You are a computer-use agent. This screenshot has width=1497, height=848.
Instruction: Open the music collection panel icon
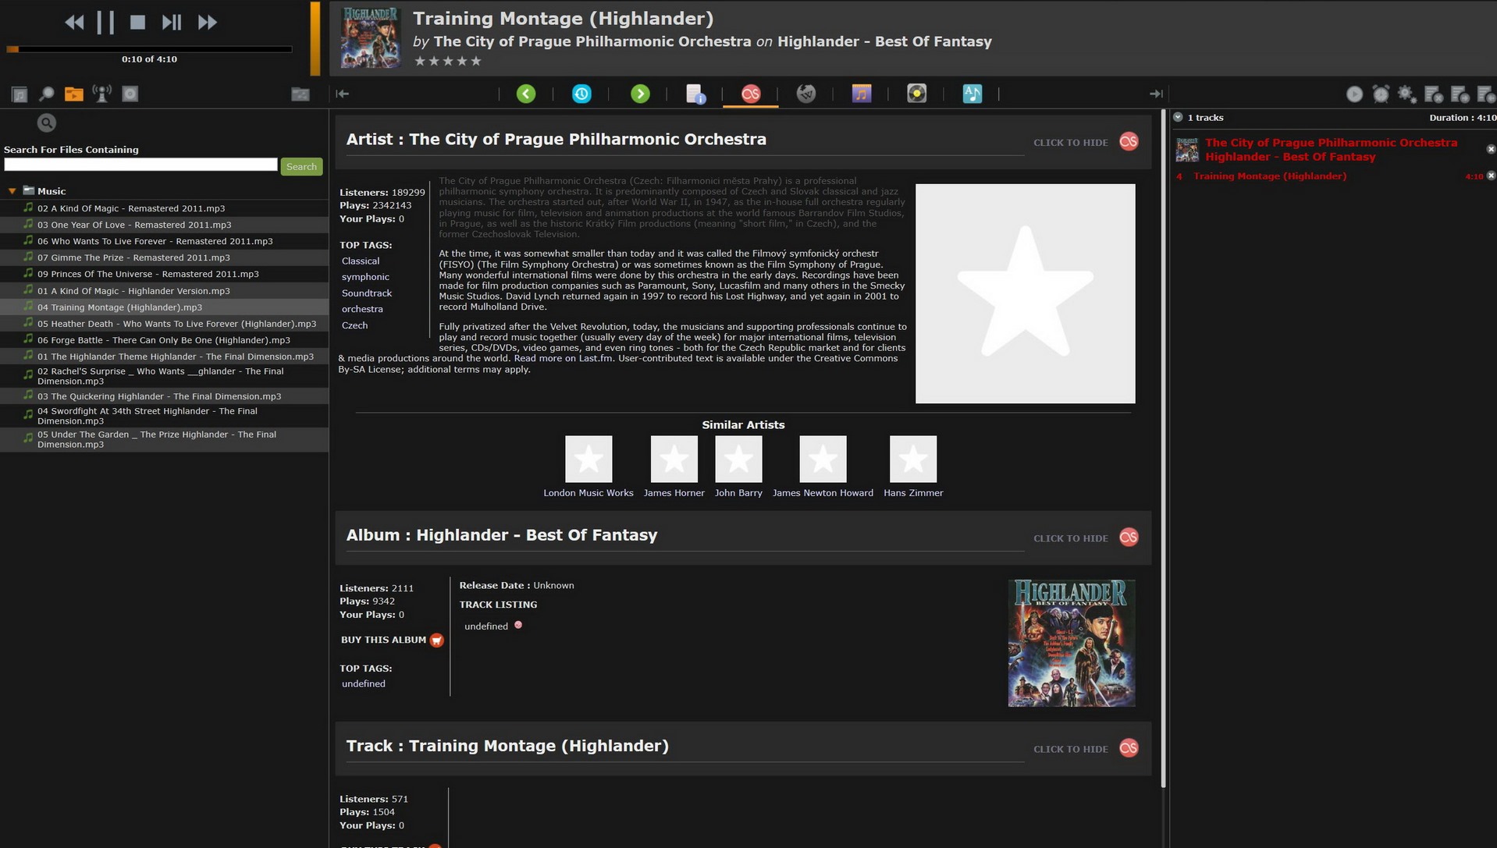(x=20, y=94)
